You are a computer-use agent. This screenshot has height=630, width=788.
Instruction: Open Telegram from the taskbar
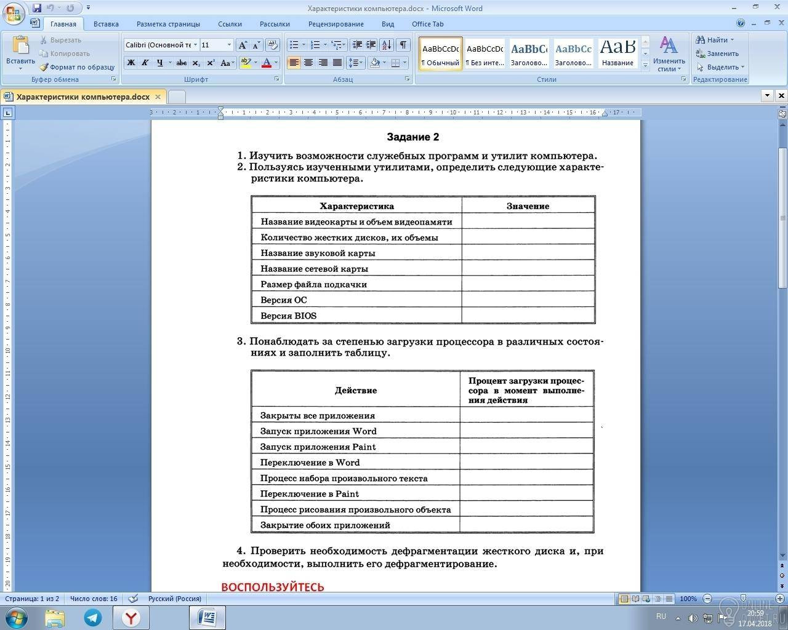click(93, 618)
